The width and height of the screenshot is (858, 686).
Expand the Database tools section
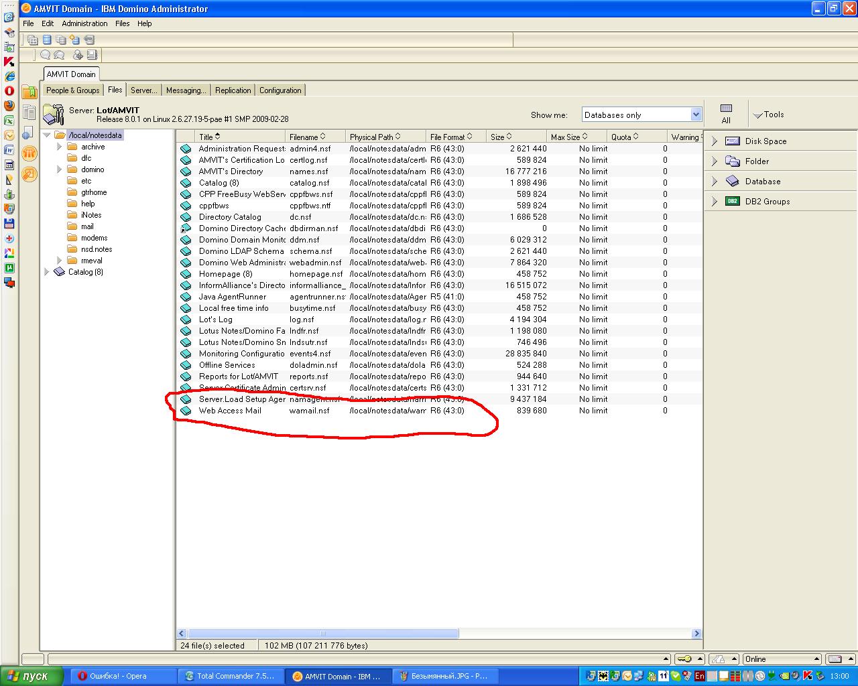point(715,182)
